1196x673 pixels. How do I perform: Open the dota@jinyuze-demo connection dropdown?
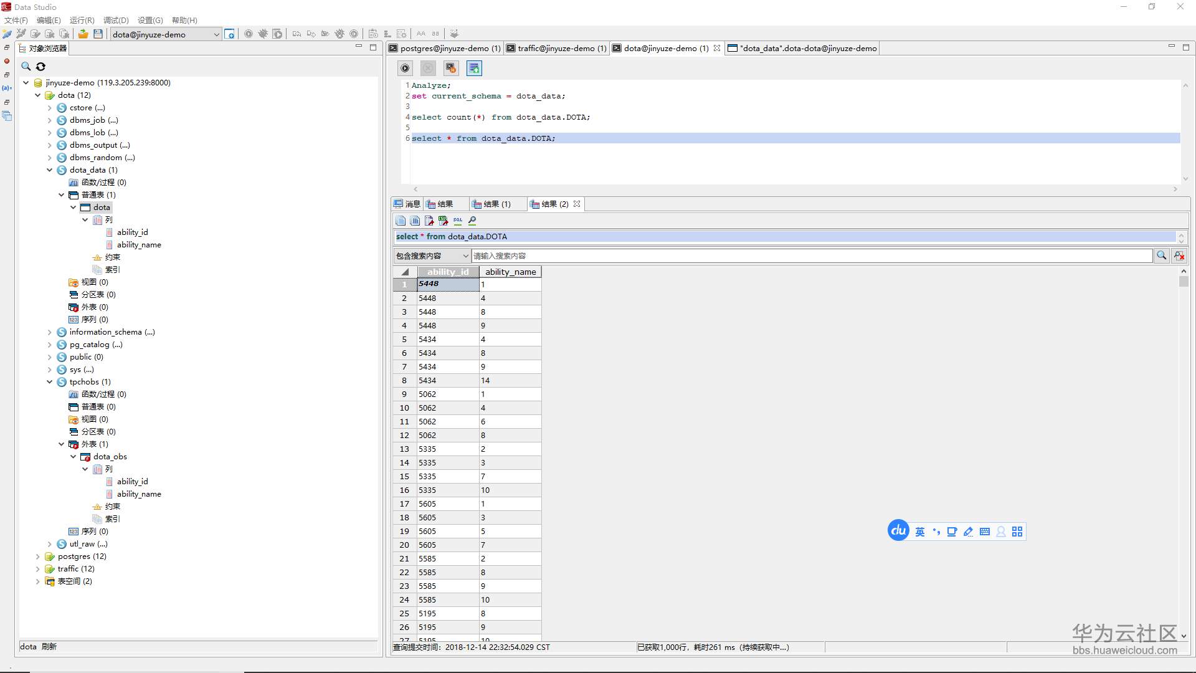tap(216, 34)
